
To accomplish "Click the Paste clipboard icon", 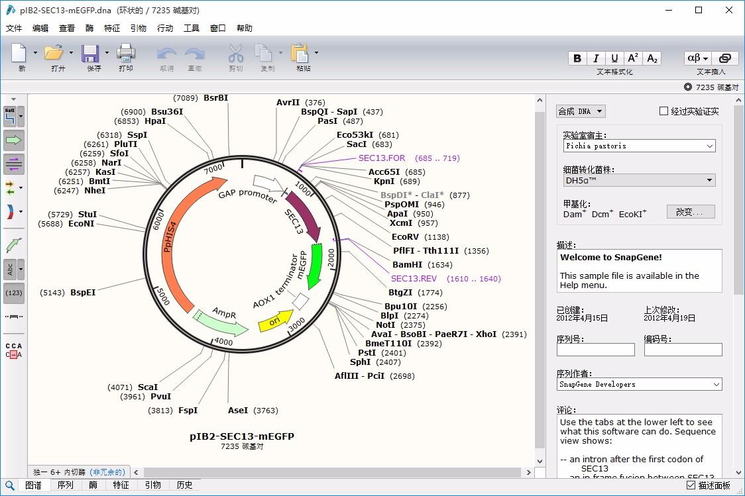I will click(300, 53).
